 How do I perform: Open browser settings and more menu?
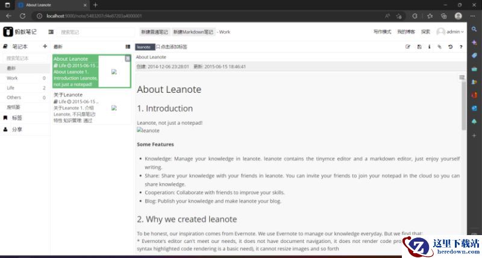473,16
